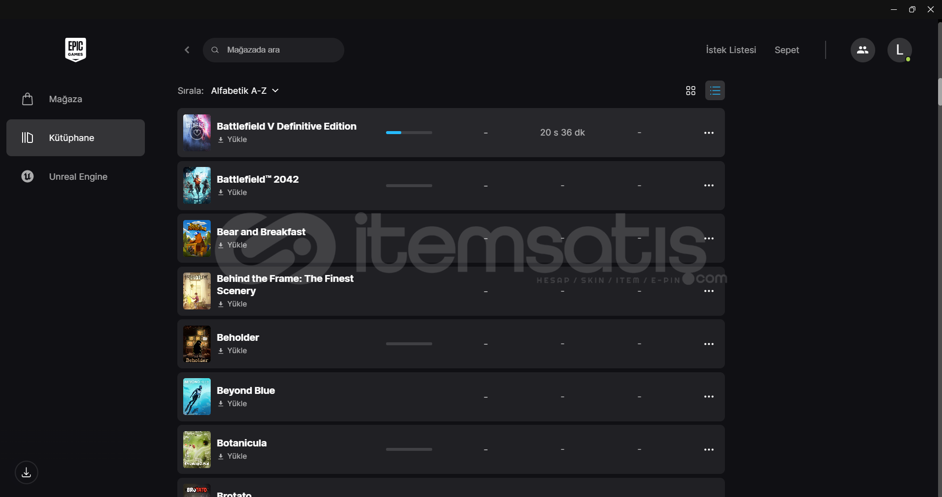The height and width of the screenshot is (497, 942).
Task: Go back with the arrow icon
Action: [x=187, y=50]
